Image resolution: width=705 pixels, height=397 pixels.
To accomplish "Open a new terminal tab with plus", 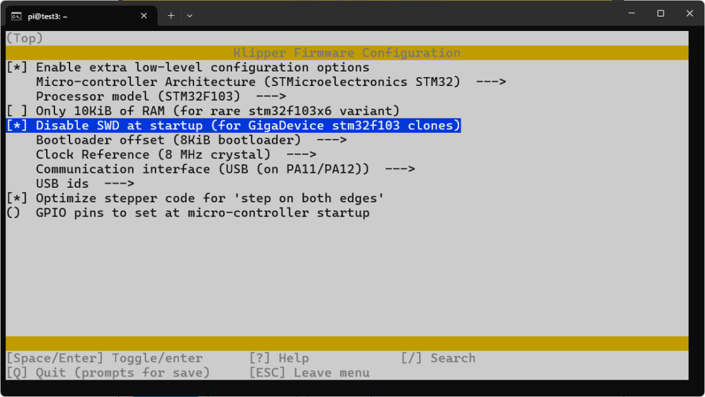I will (171, 15).
